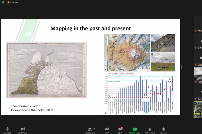Click the red Recording indicator
Screen dimensions: 202x134
pos(13,2)
